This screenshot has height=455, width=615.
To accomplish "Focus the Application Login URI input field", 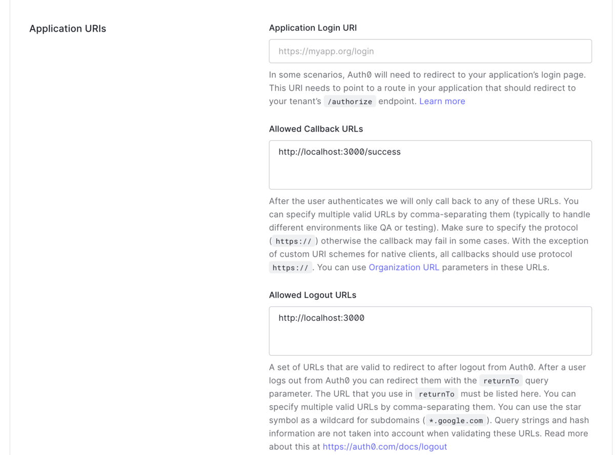I will (x=430, y=51).
